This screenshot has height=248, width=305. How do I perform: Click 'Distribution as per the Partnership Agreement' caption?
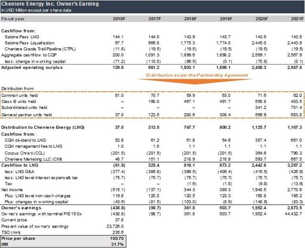(x=197, y=75)
